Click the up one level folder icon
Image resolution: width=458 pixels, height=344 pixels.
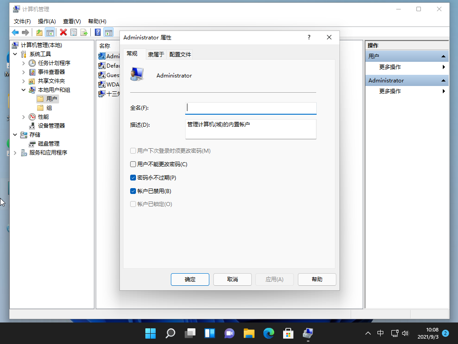tap(39, 32)
